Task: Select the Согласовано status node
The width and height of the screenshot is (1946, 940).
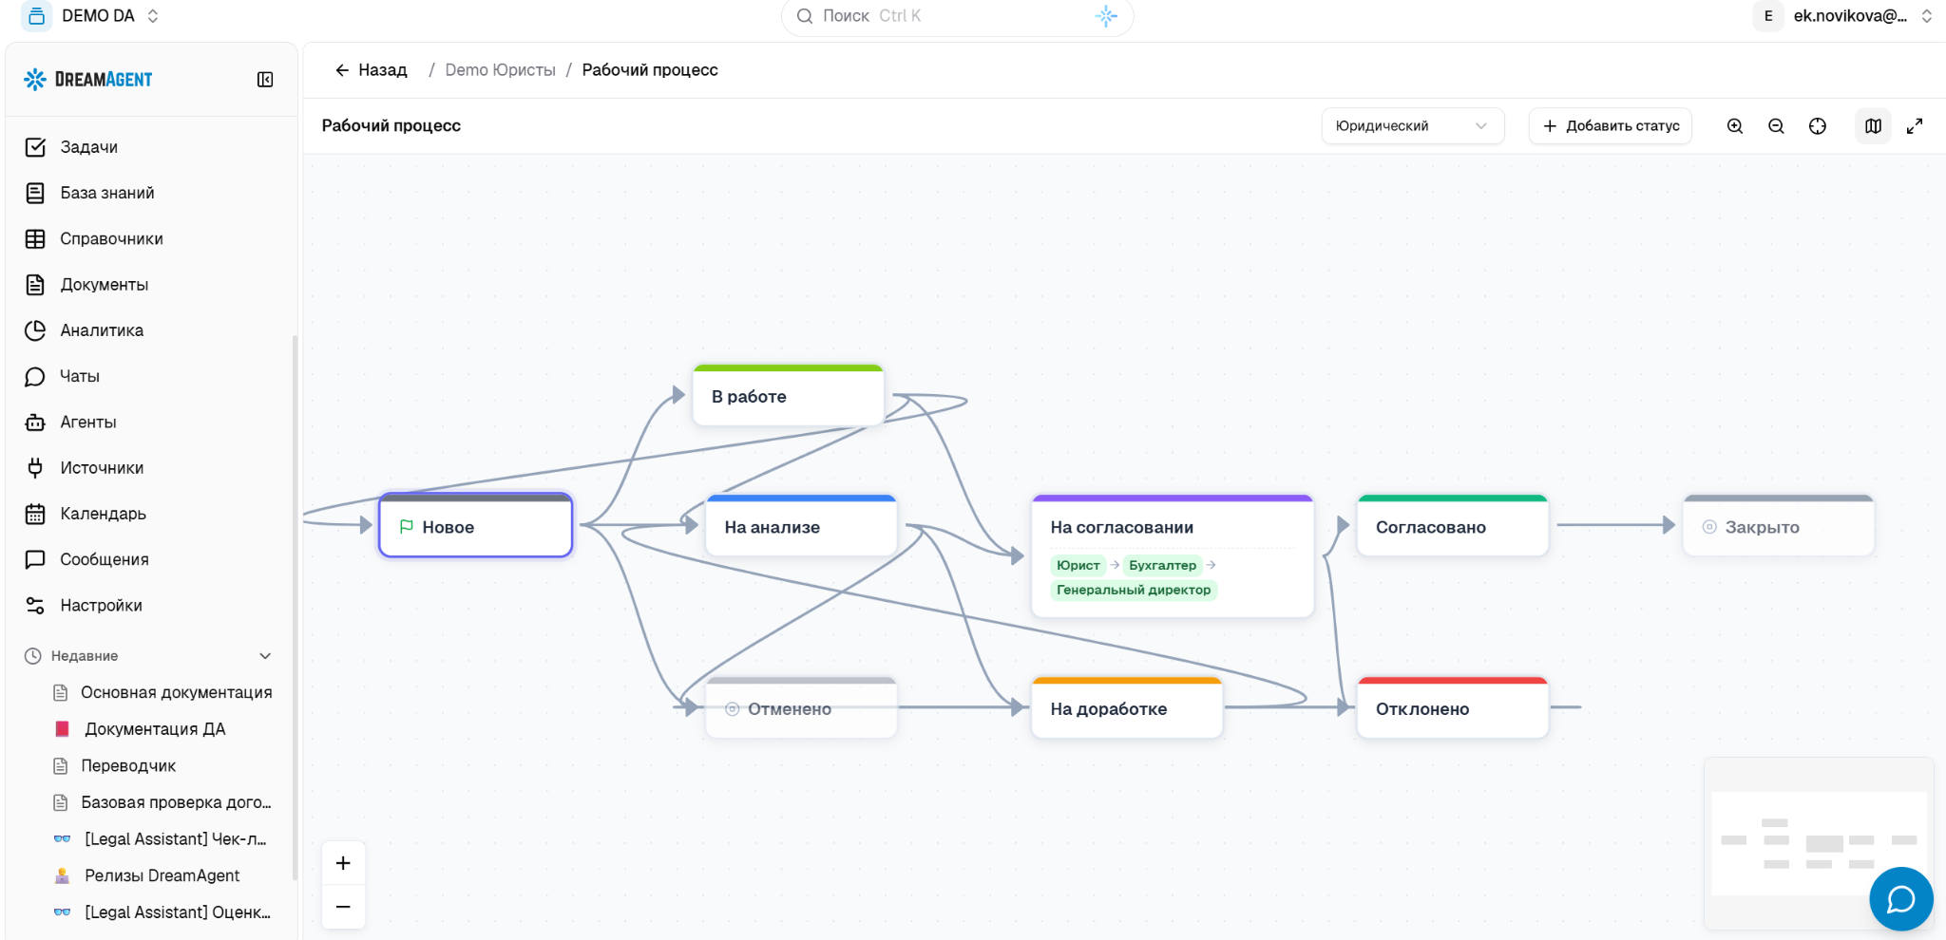Action: tap(1453, 525)
